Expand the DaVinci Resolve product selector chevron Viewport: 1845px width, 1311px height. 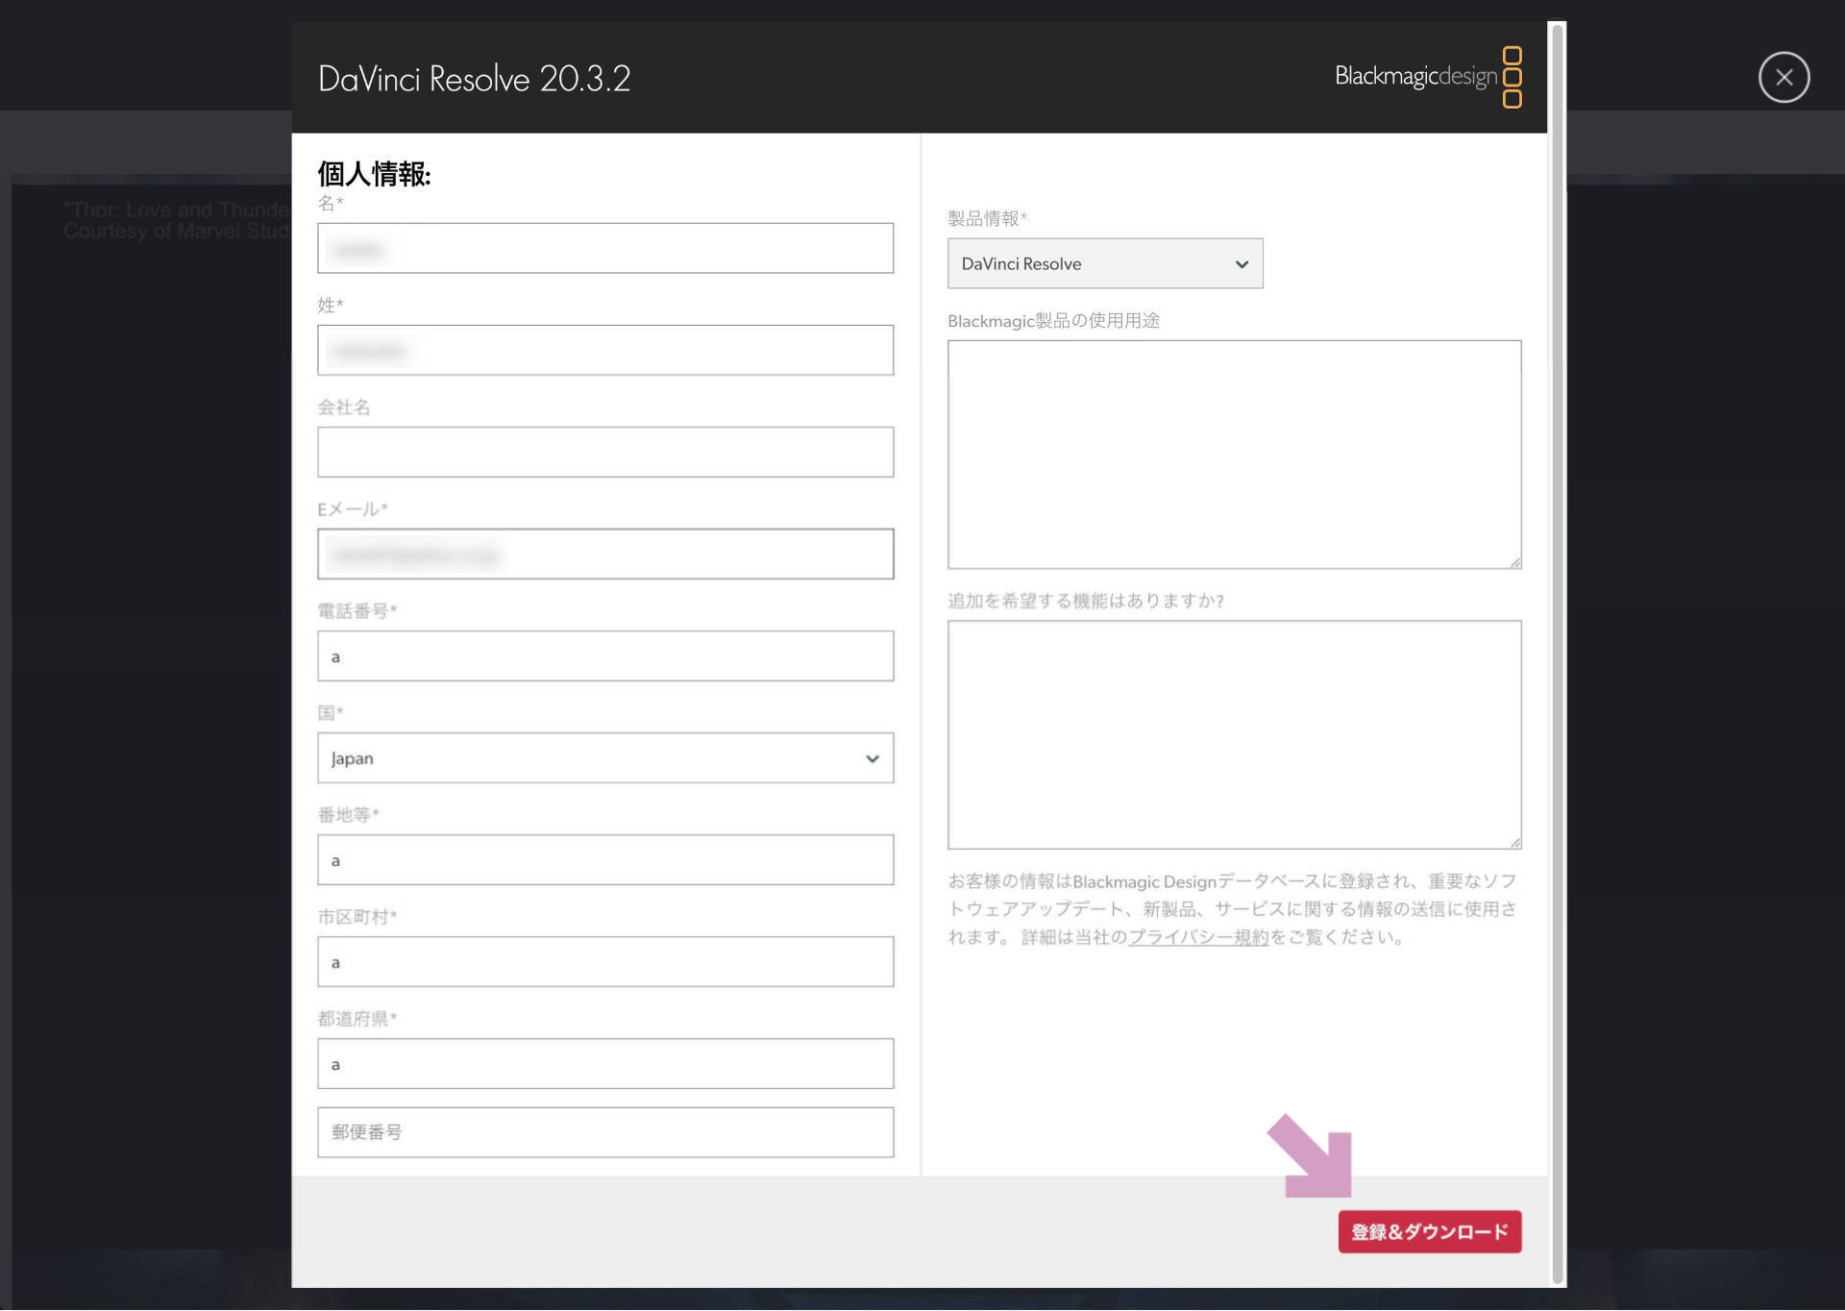click(1241, 262)
